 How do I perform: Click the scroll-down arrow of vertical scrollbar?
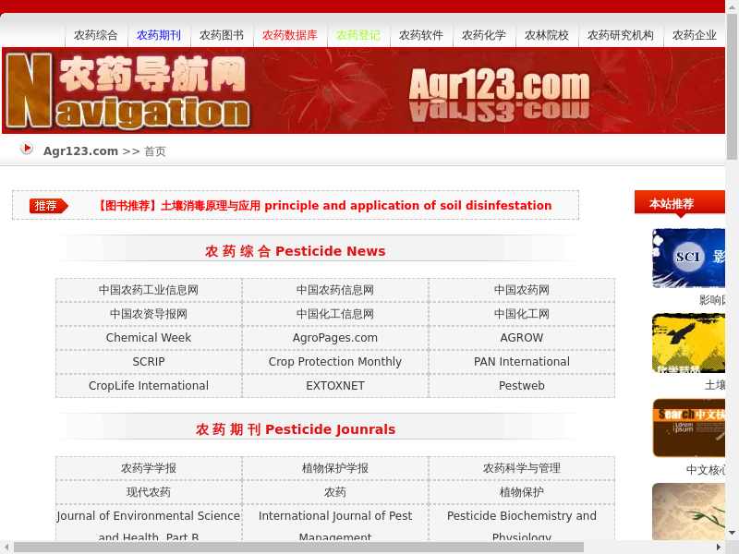732,534
